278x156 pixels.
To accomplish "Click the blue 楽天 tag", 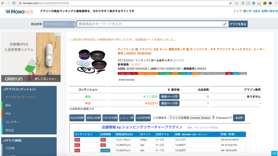I will 189,74.
